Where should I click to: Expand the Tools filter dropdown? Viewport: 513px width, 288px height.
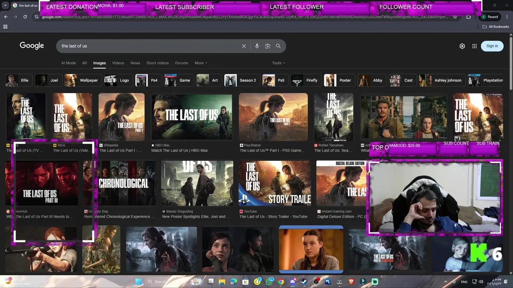coord(279,63)
